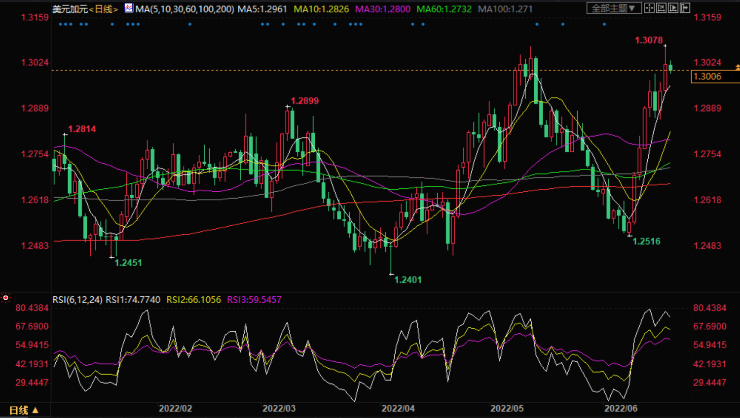Viewport: 740px width, 418px height.
Task: Select the MA60:1.2732 green legend
Action: click(444, 9)
